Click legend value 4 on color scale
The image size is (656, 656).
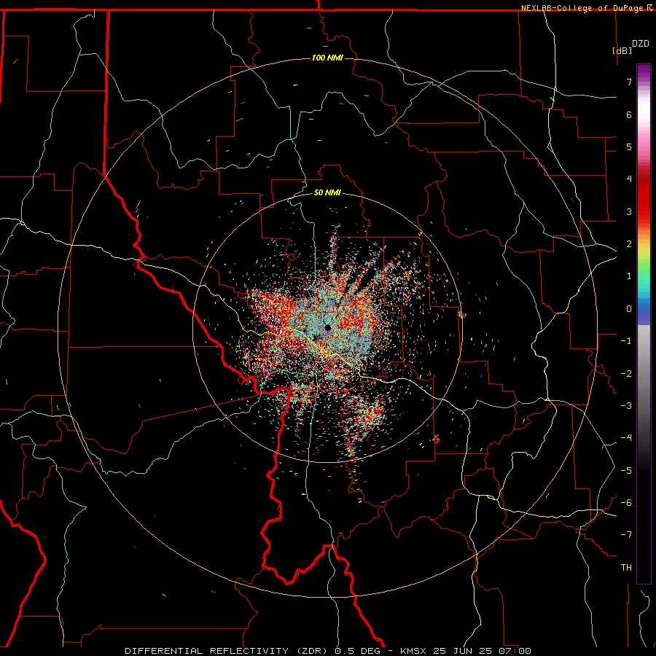pos(629,179)
